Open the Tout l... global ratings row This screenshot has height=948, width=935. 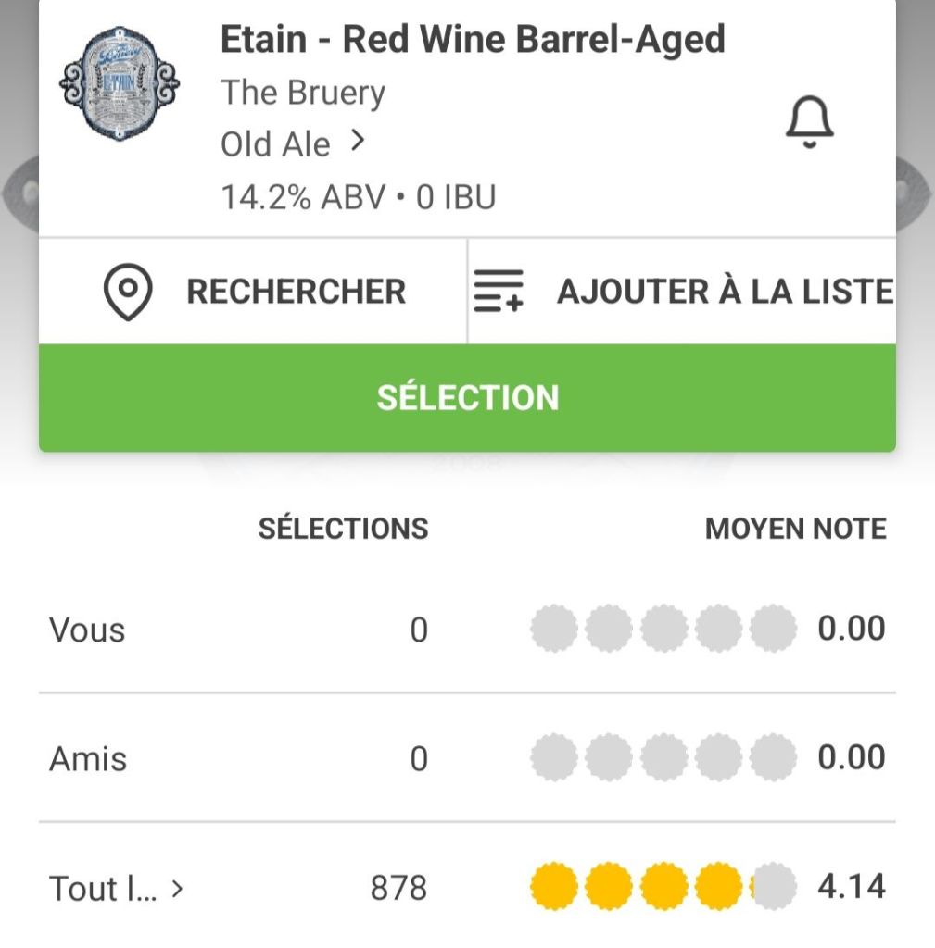click(x=102, y=889)
